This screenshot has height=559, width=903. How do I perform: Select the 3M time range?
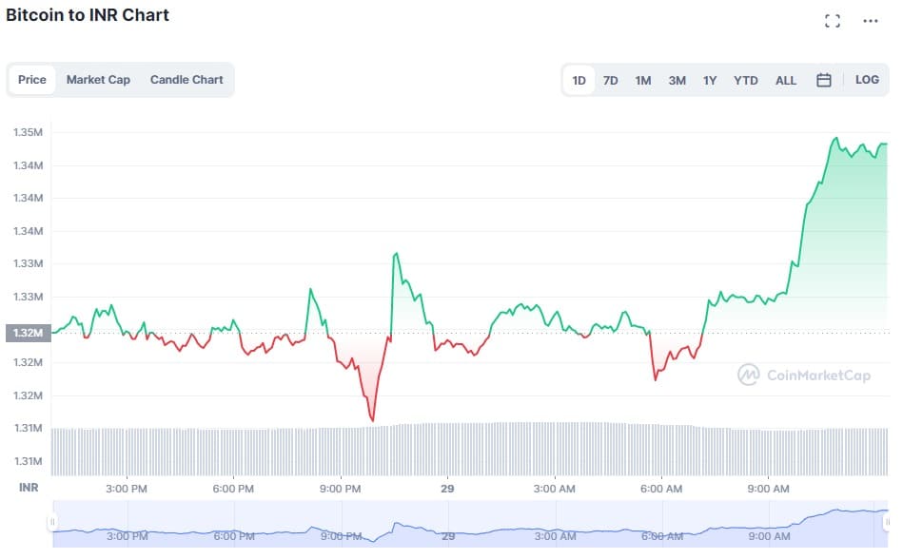point(677,81)
